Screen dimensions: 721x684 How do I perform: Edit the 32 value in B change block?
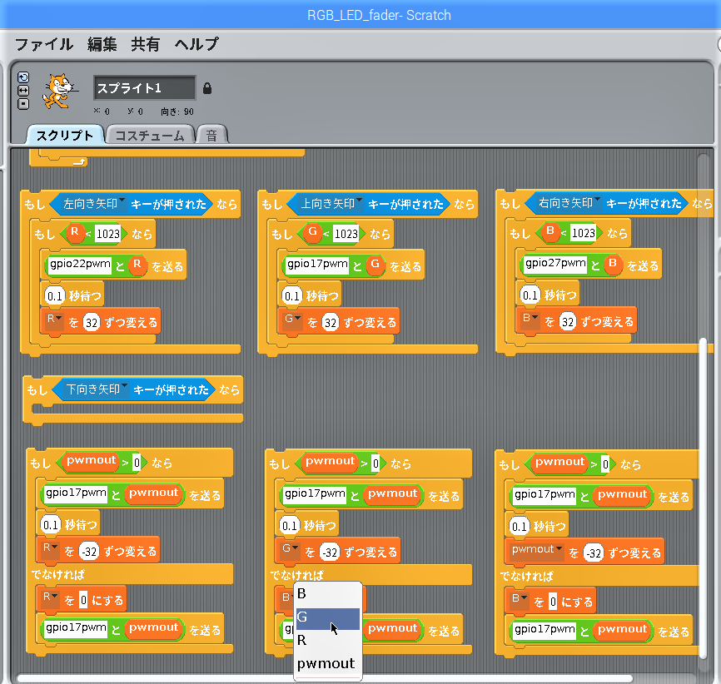tap(568, 322)
